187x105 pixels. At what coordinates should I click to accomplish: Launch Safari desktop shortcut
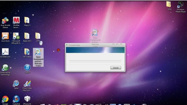pos(16,85)
